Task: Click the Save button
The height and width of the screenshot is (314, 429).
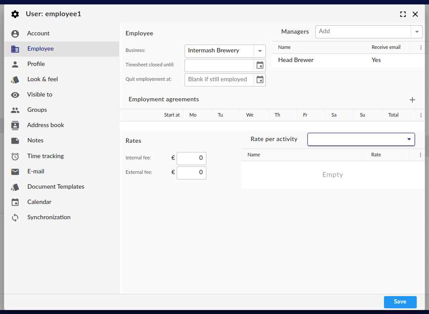Action: click(x=400, y=302)
